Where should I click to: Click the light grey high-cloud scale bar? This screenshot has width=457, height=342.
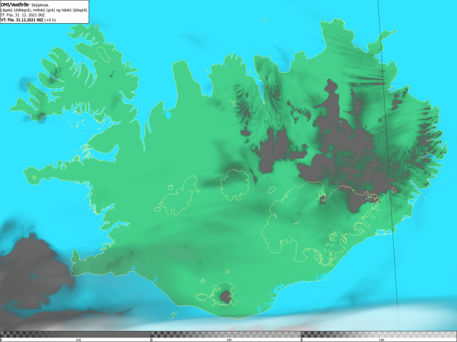point(379,335)
